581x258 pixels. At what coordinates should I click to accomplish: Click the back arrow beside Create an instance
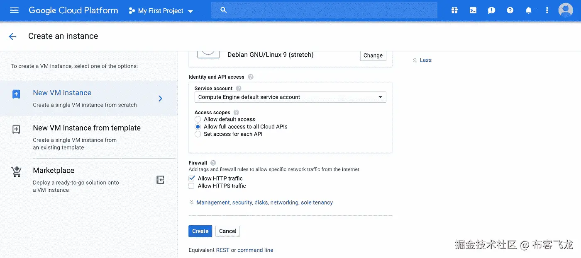(x=12, y=36)
